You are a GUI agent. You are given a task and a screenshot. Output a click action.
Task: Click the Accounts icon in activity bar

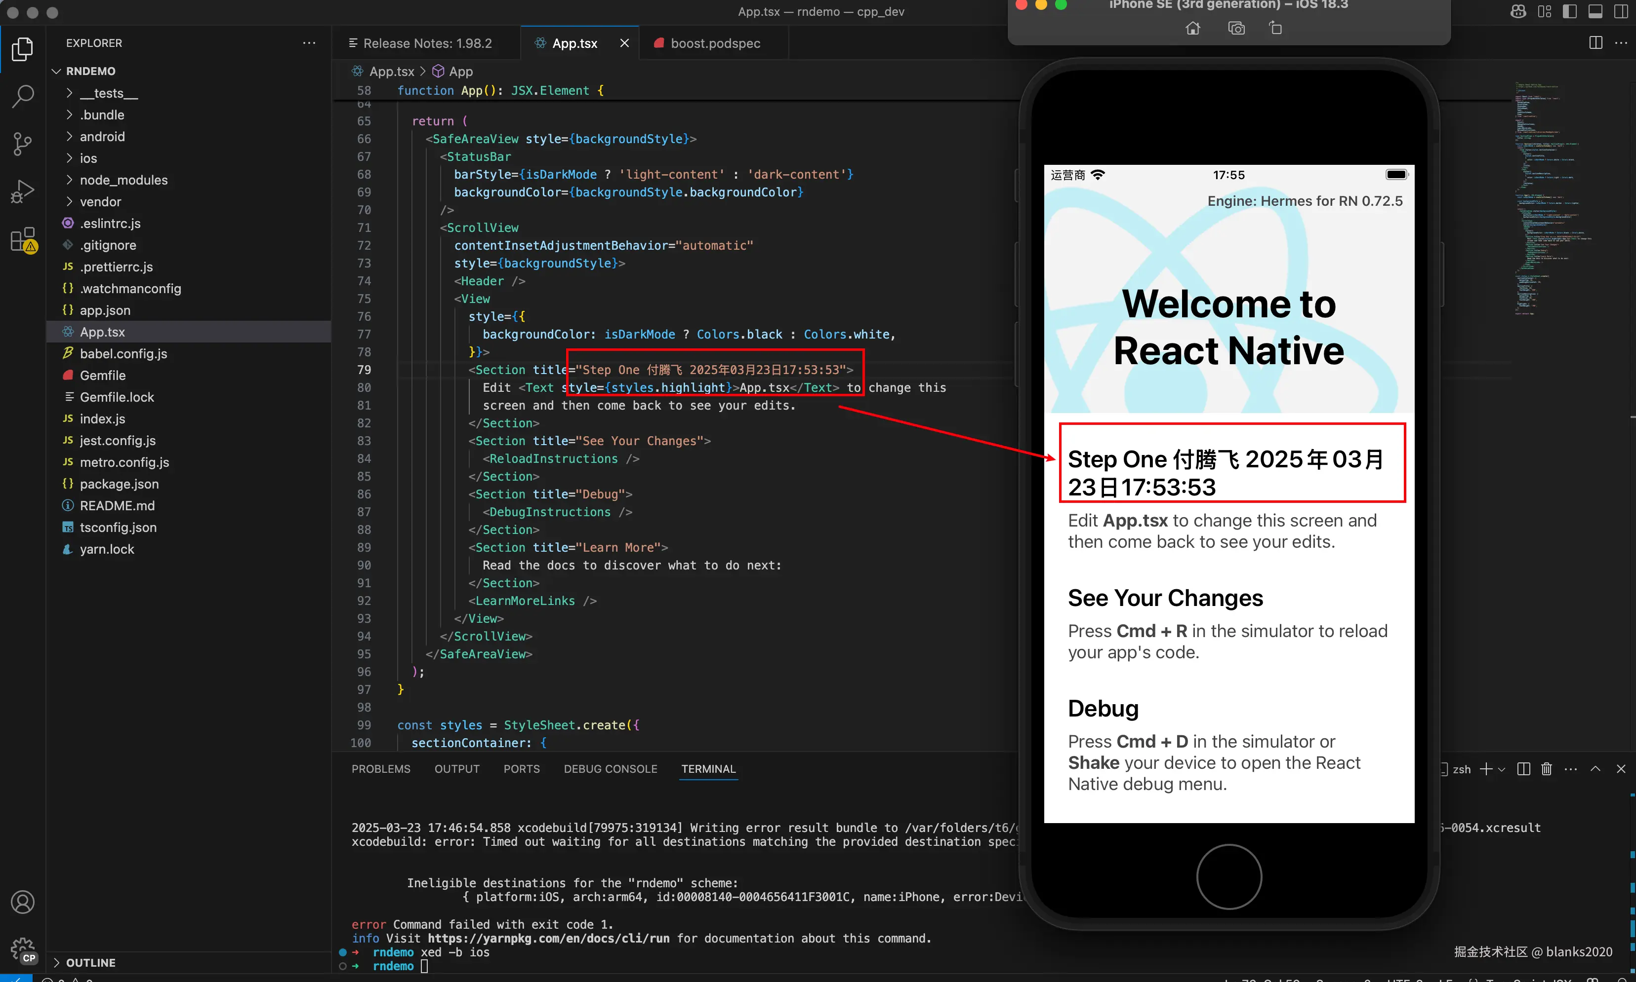[23, 902]
